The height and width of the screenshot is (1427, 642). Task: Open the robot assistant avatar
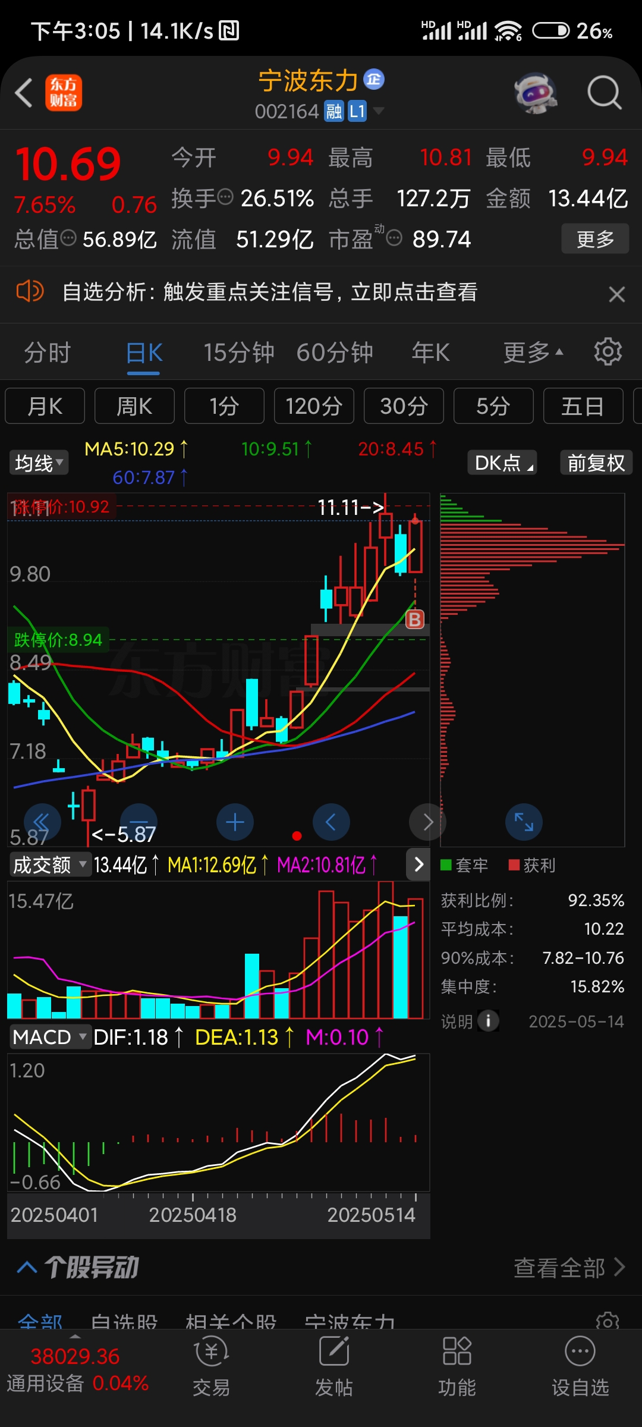click(536, 93)
